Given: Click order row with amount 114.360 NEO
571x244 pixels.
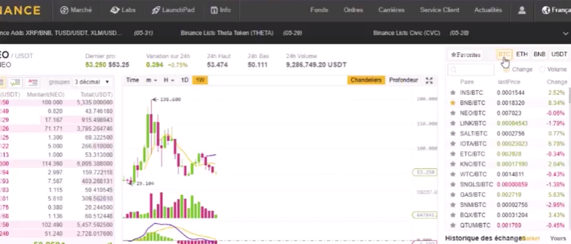Looking at the screenshot, I should (x=57, y=164).
